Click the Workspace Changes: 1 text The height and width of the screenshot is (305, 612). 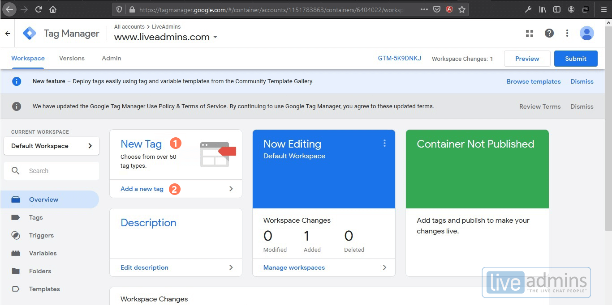point(462,59)
